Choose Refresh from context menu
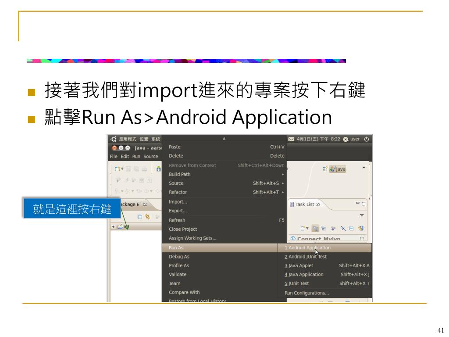The width and height of the screenshot is (449, 337). (x=224, y=220)
